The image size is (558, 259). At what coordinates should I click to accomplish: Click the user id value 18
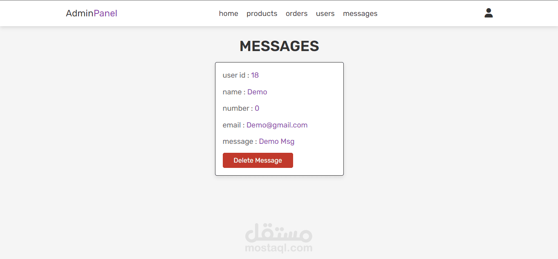(x=255, y=75)
